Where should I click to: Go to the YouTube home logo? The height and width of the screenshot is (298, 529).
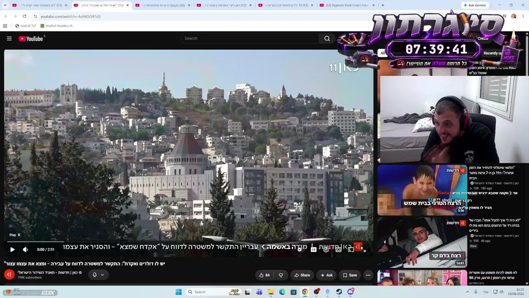tap(31, 38)
